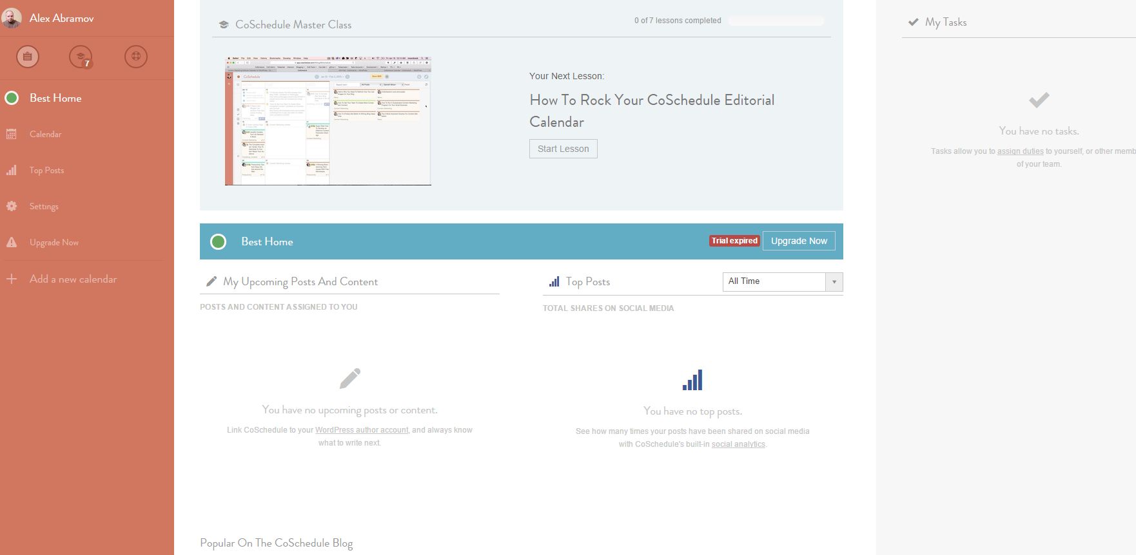This screenshot has width=1136, height=555.
Task: Click the Settings gear icon
Action: [x=12, y=206]
